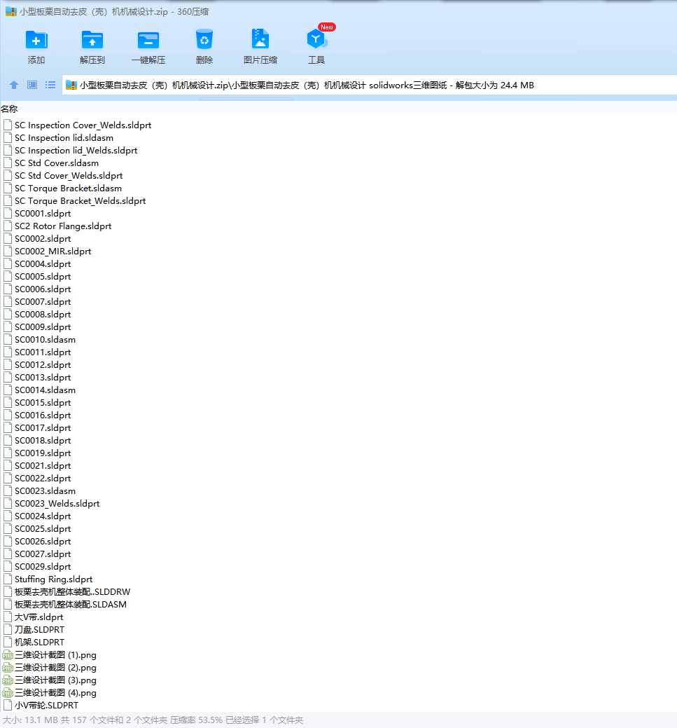Select SC Inspection Cover_Welds.sldprt
Viewport: 677px width, 728px height.
click(83, 125)
